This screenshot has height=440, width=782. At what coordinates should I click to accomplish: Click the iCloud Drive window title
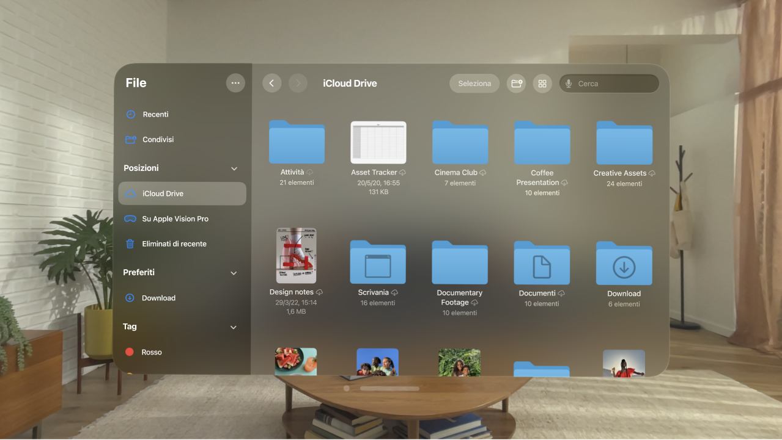[x=350, y=84]
